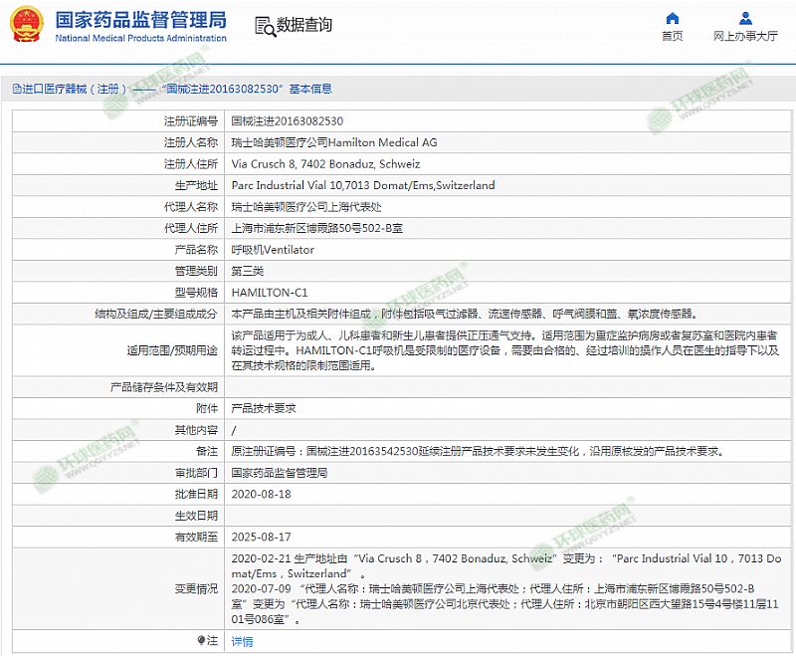The width and height of the screenshot is (796, 656).
Task: Select the HAMILTON-C1 model specification cell
Action: point(270,293)
